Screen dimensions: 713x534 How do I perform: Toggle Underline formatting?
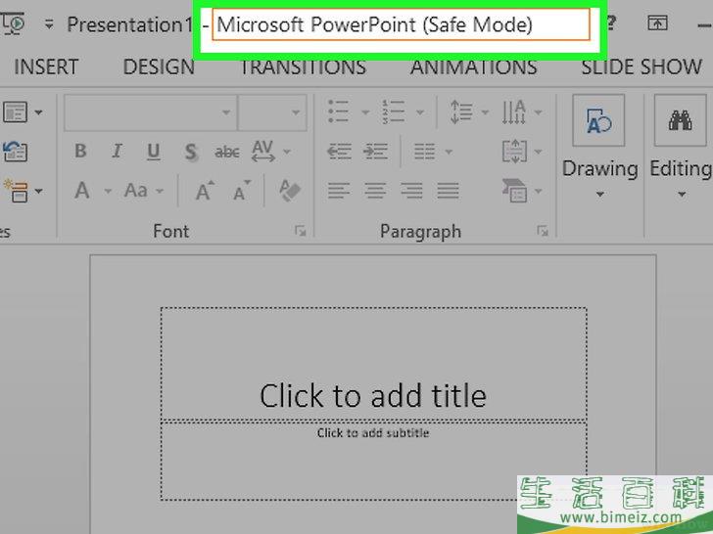pos(153,152)
